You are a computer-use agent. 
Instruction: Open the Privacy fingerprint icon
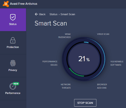tap(13, 63)
